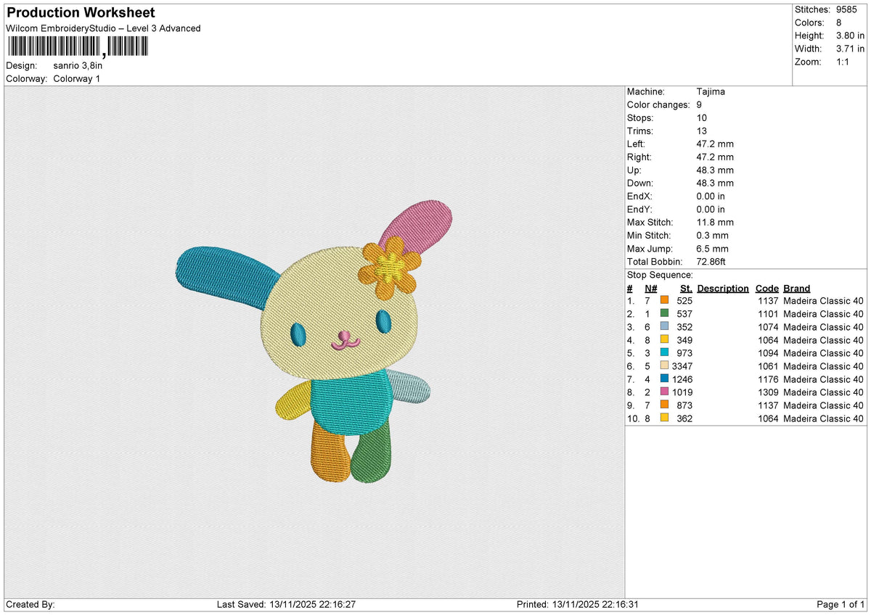This screenshot has width=871, height=615.
Task: Click the 'Code' column header
Action: point(766,288)
